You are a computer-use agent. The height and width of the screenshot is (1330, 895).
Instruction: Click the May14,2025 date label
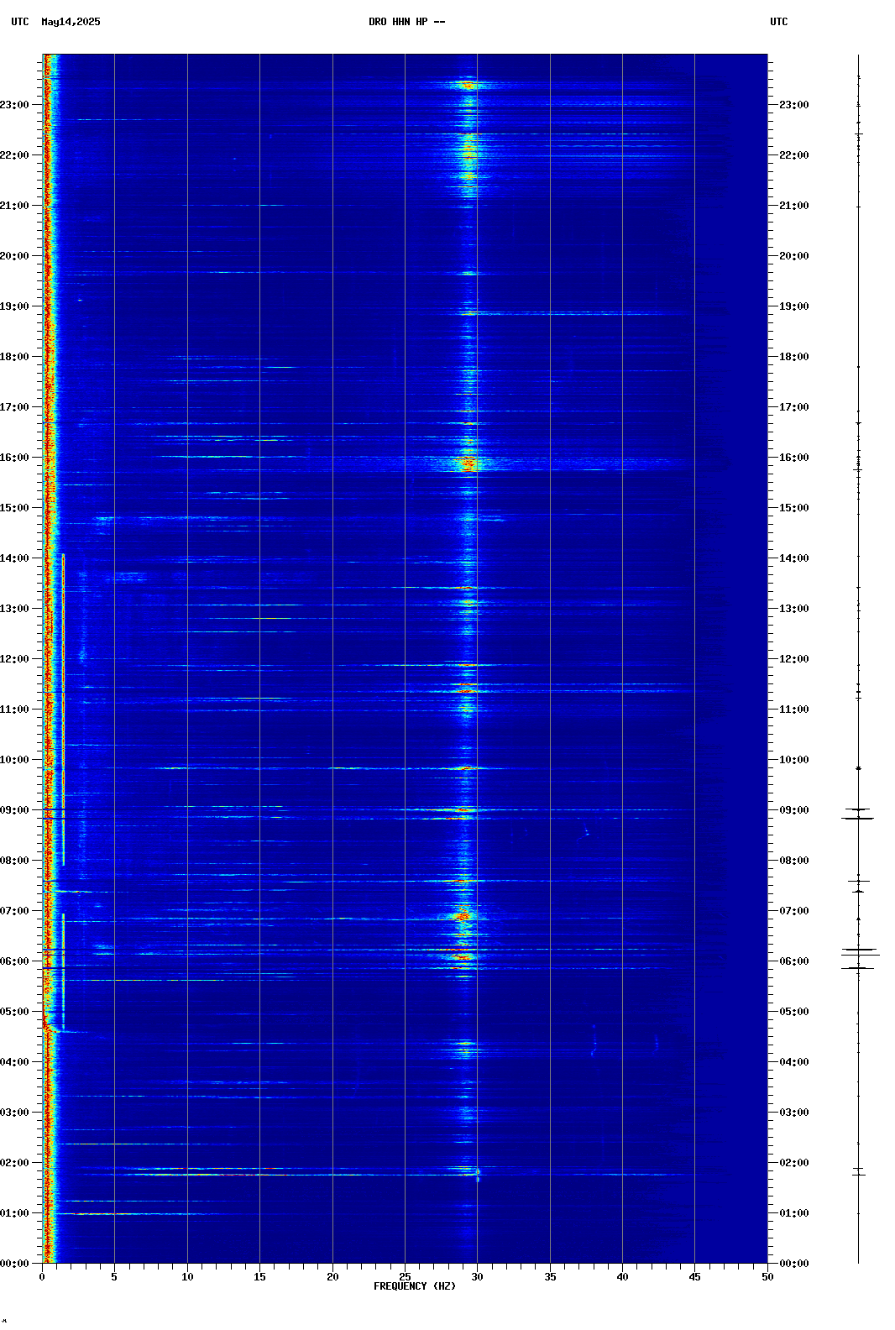click(71, 22)
